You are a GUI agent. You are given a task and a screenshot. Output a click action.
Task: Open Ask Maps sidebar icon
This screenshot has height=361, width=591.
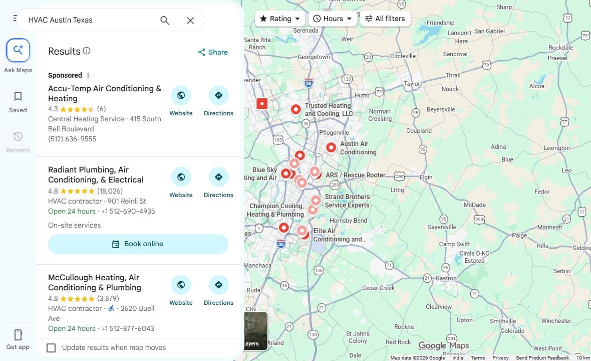tap(18, 50)
